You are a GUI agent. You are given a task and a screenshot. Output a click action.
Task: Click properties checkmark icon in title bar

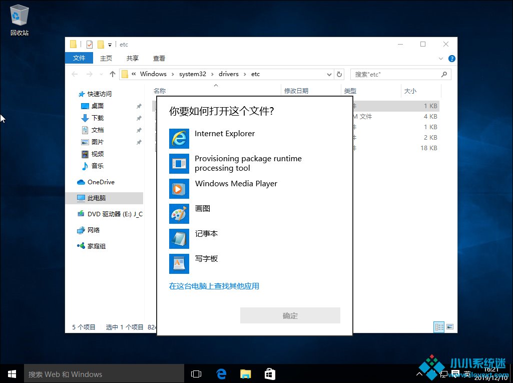pyautogui.click(x=89, y=44)
